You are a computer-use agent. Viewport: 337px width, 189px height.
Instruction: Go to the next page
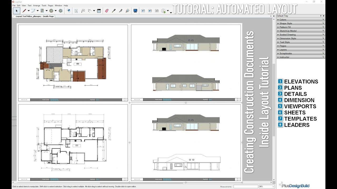157,11
